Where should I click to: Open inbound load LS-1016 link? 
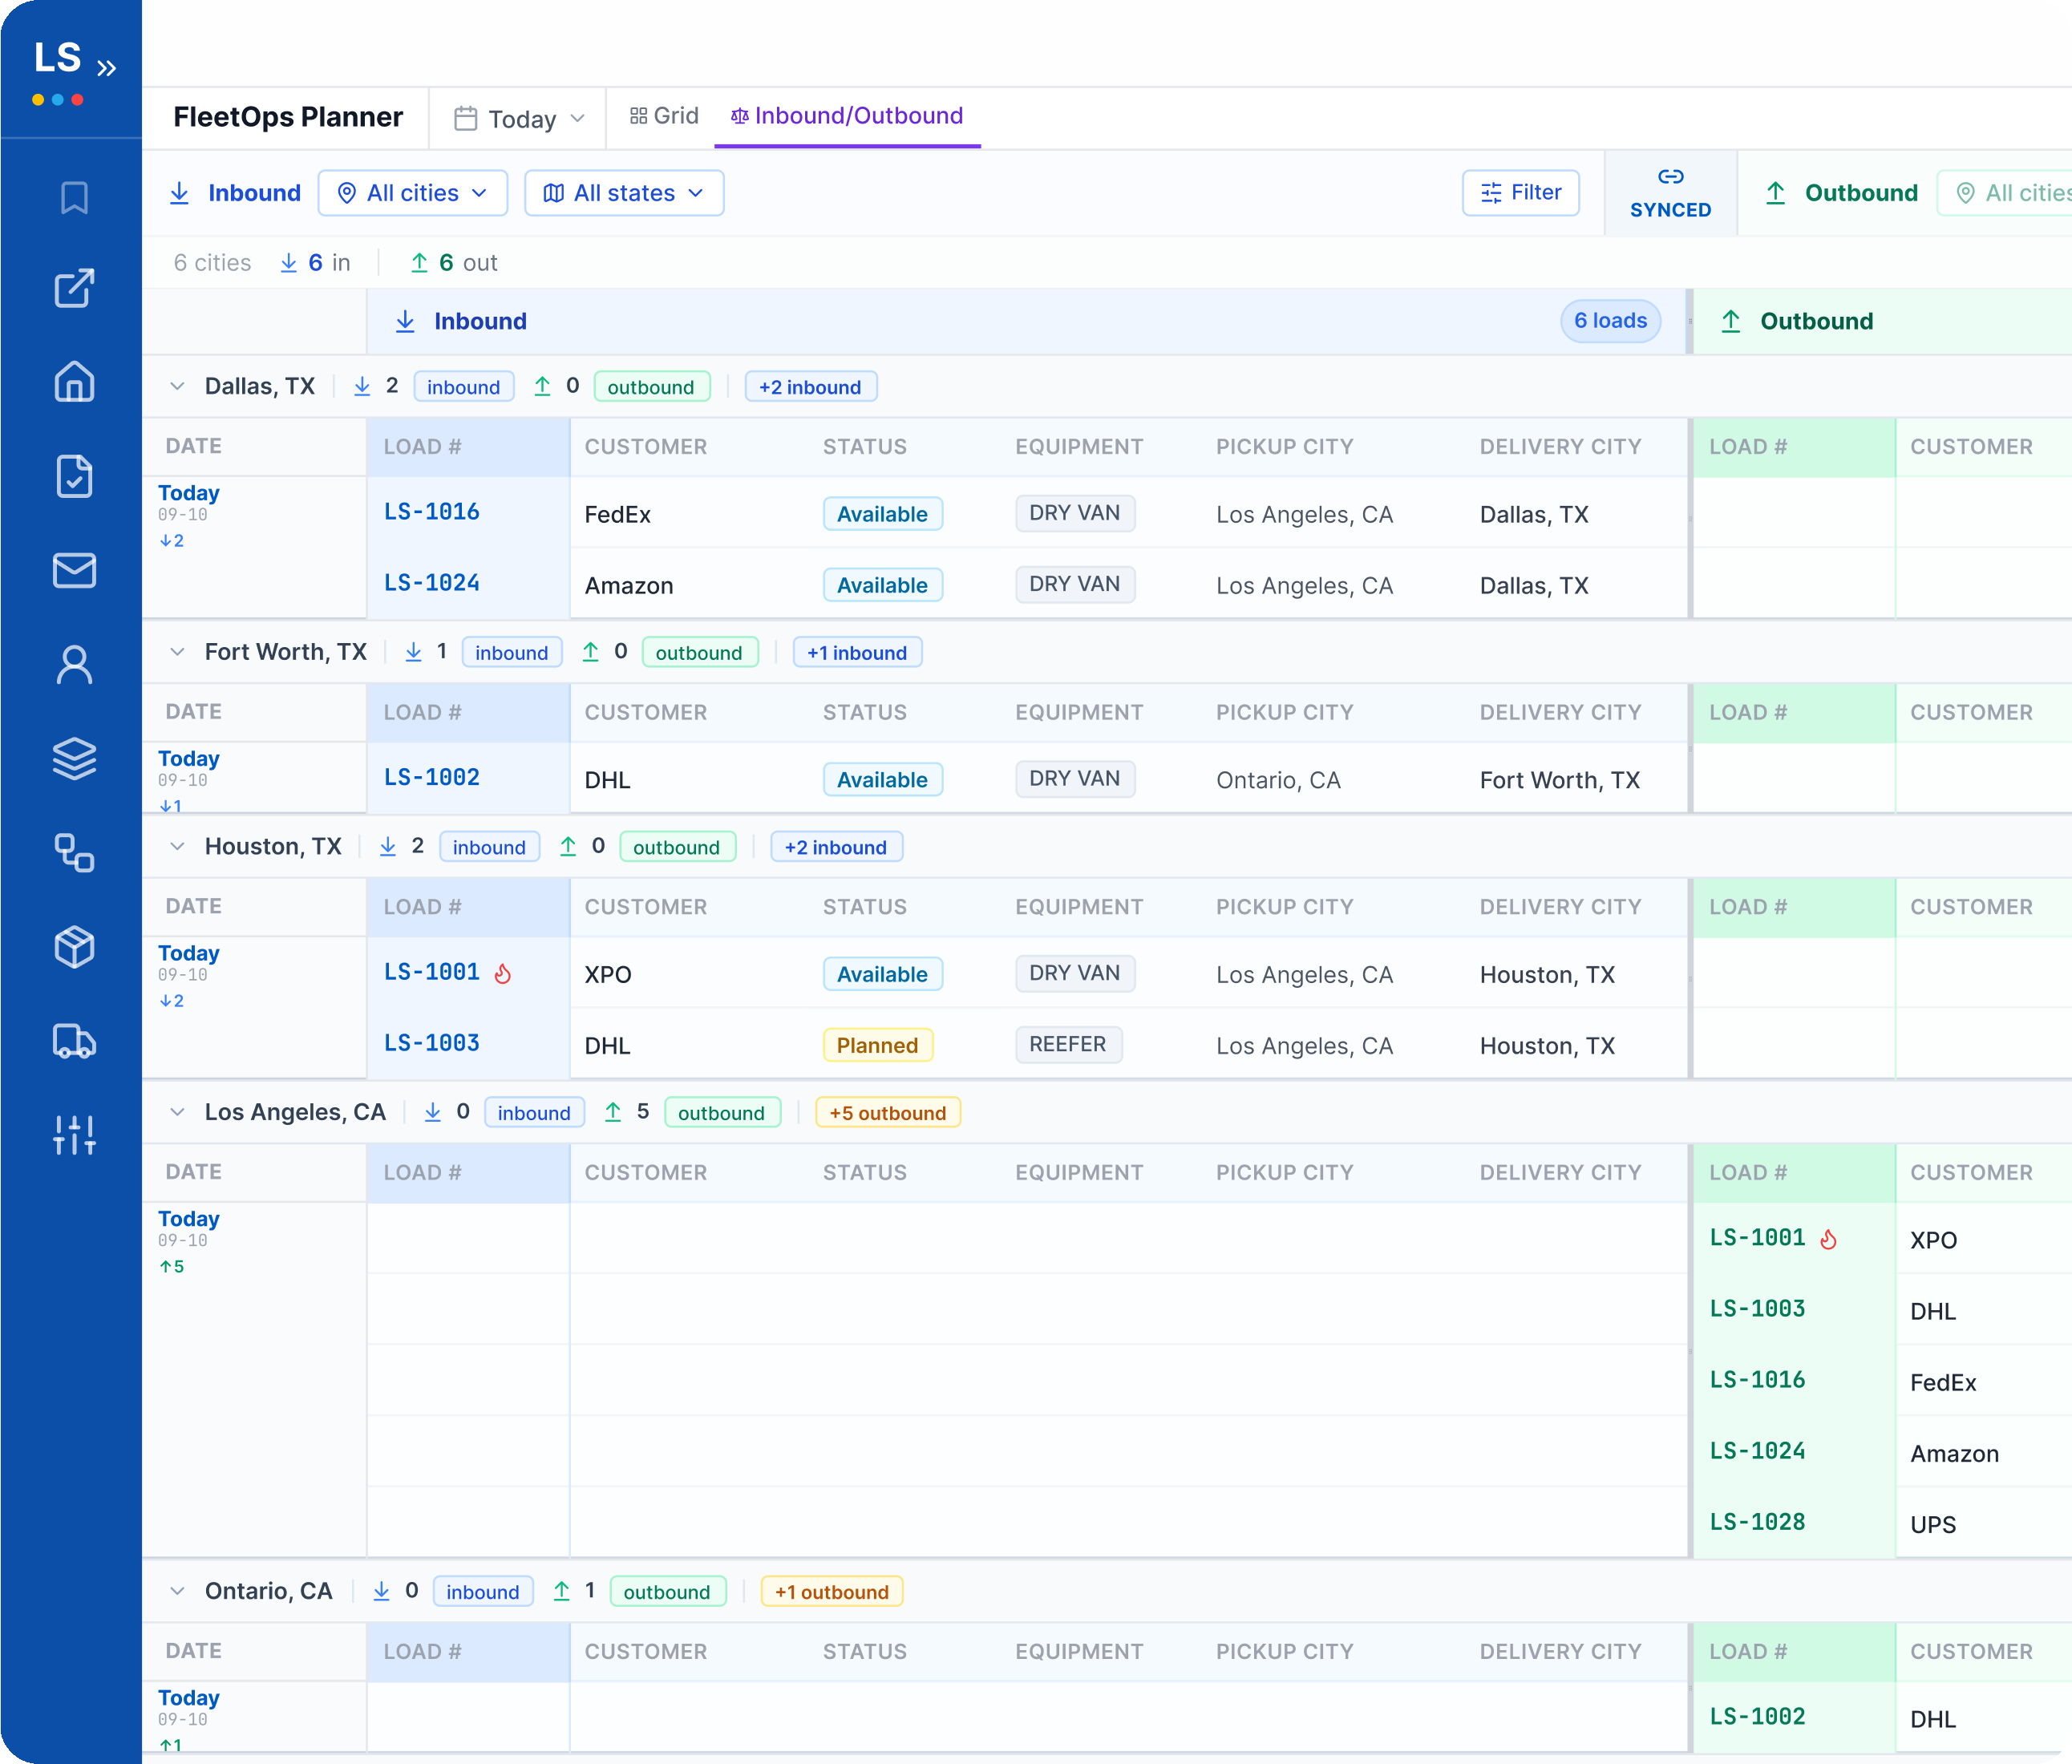432,512
